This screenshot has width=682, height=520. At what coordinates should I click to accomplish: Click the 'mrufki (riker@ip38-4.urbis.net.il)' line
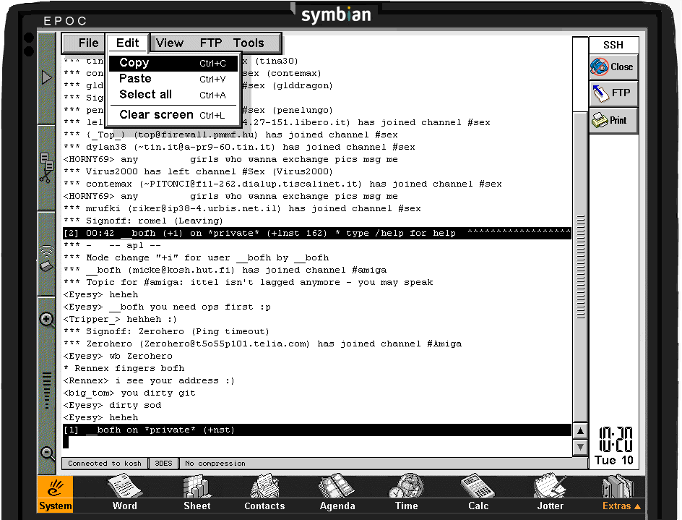click(x=242, y=208)
